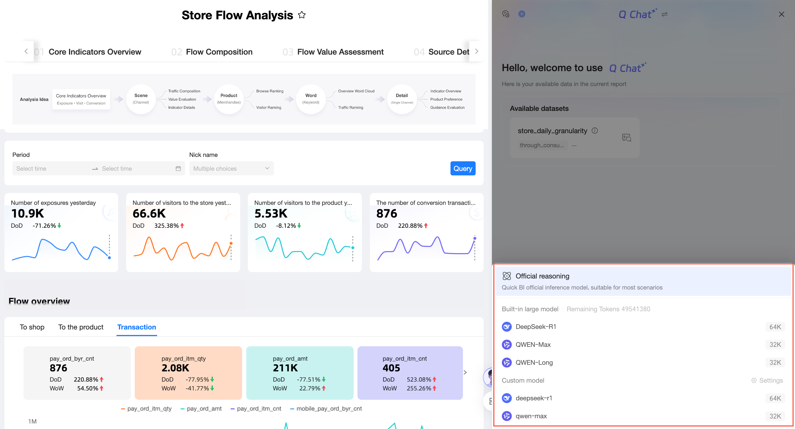Open calendar icon in Period field
The width and height of the screenshot is (795, 429).
[178, 168]
